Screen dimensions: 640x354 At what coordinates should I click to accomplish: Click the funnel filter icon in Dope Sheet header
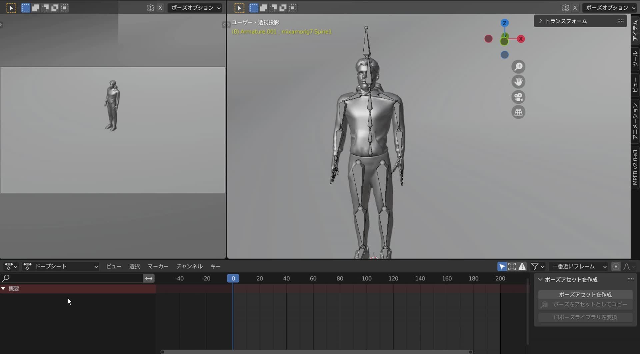pos(535,266)
